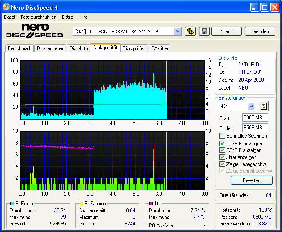Expand the 4 X speed dropdown
The image size is (282, 232).
(x=251, y=106)
